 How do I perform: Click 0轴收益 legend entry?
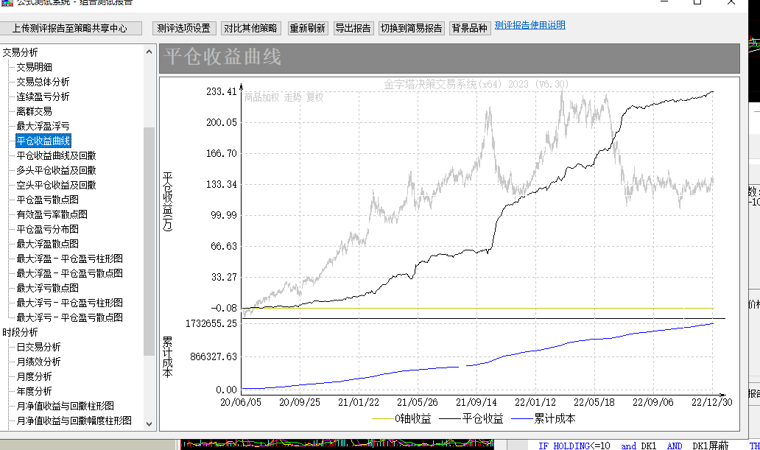(x=401, y=418)
